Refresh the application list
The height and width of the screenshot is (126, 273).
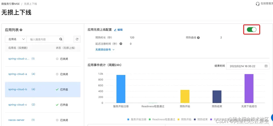[x=77, y=39]
